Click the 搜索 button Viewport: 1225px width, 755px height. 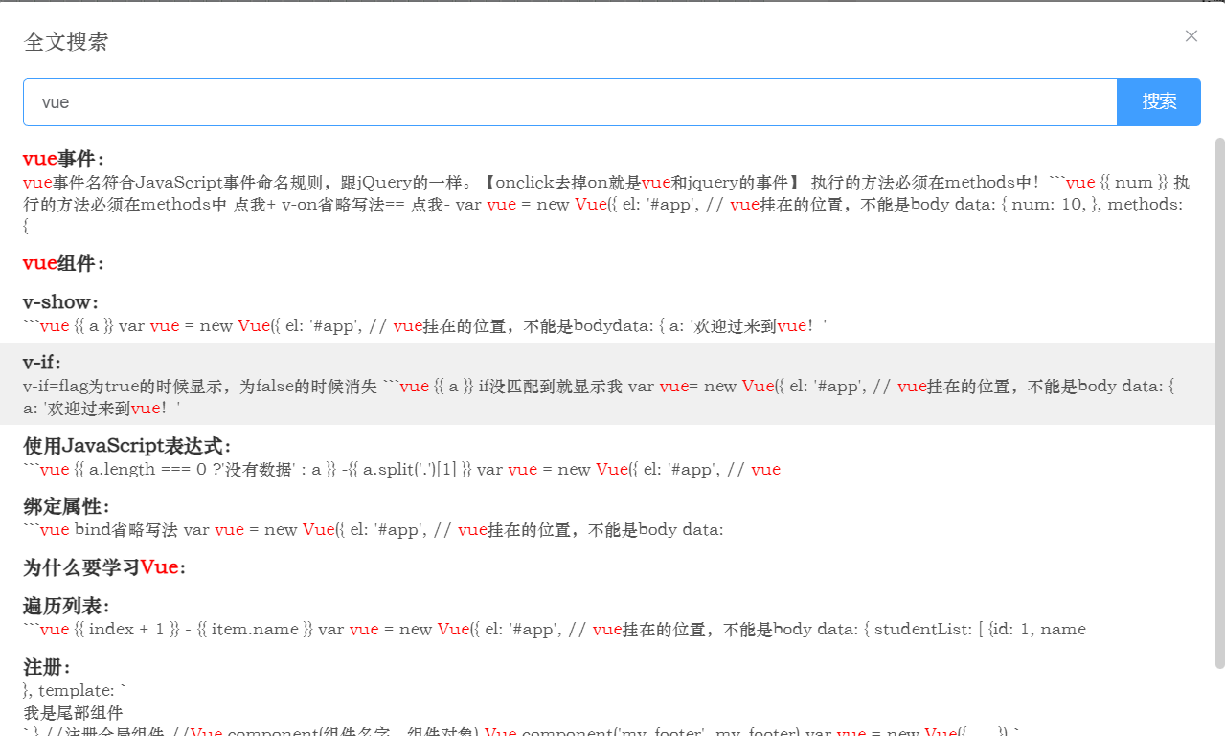tap(1159, 102)
